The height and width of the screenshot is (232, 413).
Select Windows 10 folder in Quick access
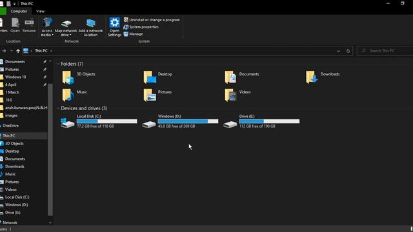[15, 77]
